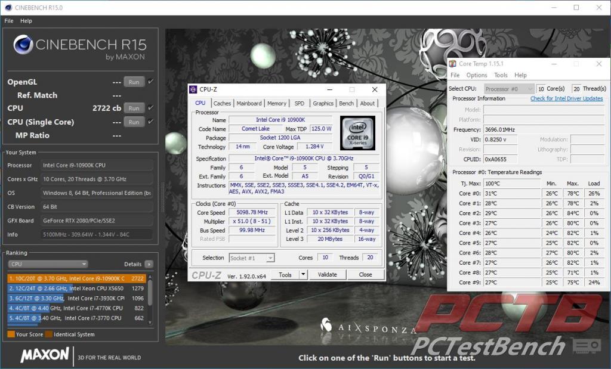The image size is (611, 369).
Task: Run the CPU Single Core benchmark
Action: tap(134, 122)
